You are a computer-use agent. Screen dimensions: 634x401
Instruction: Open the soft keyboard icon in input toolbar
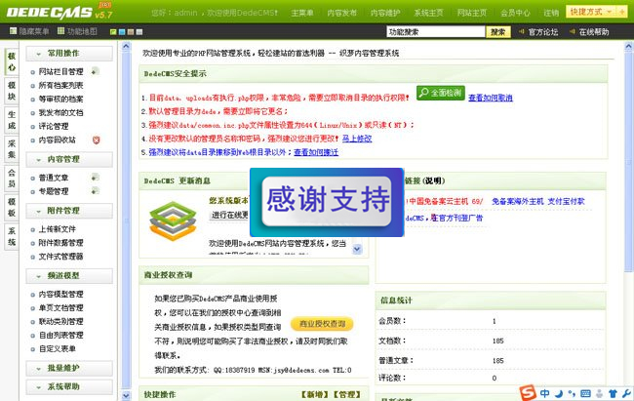tap(585, 393)
